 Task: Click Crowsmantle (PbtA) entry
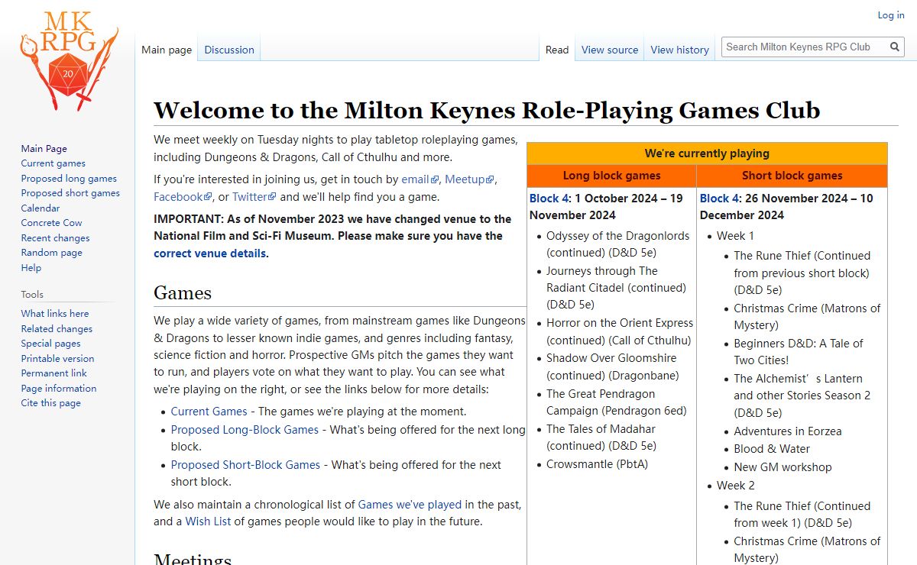point(597,464)
